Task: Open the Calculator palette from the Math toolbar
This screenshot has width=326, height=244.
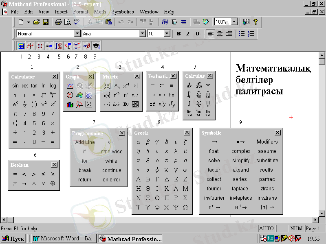Action: [21, 46]
